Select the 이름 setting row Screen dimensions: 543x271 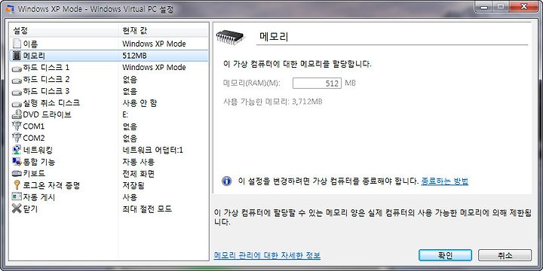click(x=109, y=44)
